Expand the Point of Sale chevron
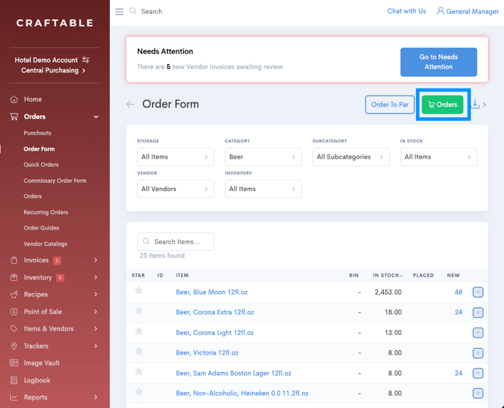 [95, 311]
